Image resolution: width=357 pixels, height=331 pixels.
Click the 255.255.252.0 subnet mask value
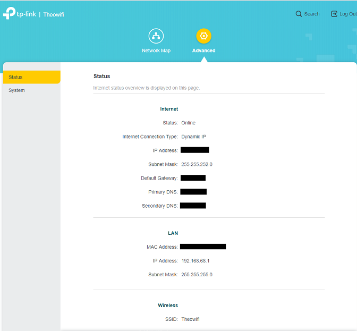pos(197,164)
